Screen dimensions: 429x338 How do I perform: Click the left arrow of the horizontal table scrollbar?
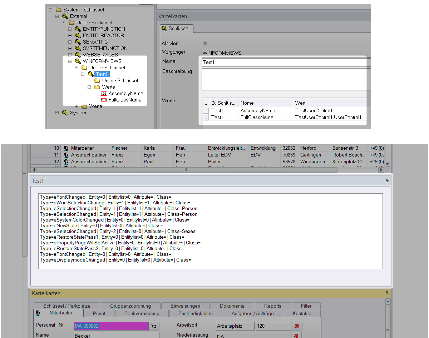34,169
